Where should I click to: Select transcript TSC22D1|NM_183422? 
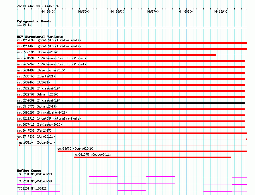(32, 188)
